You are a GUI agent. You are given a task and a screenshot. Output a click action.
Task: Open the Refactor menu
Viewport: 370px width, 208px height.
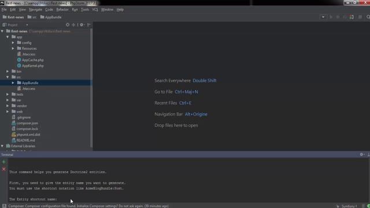(x=62, y=10)
